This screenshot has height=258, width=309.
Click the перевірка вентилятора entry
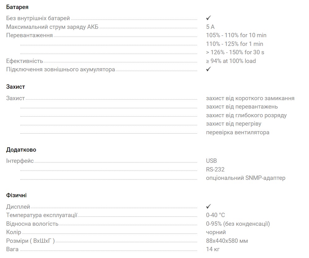click(237, 132)
